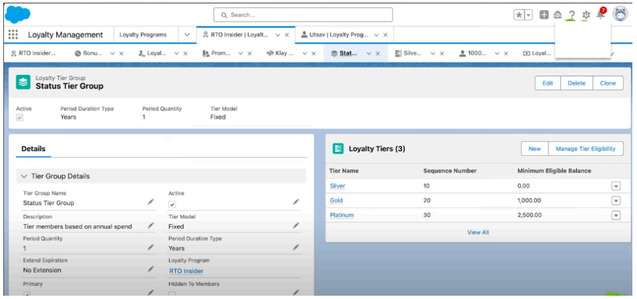Viewport: 637px width, 299px height.
Task: Open the Utsav Loyalty Program tab
Action: [337, 34]
